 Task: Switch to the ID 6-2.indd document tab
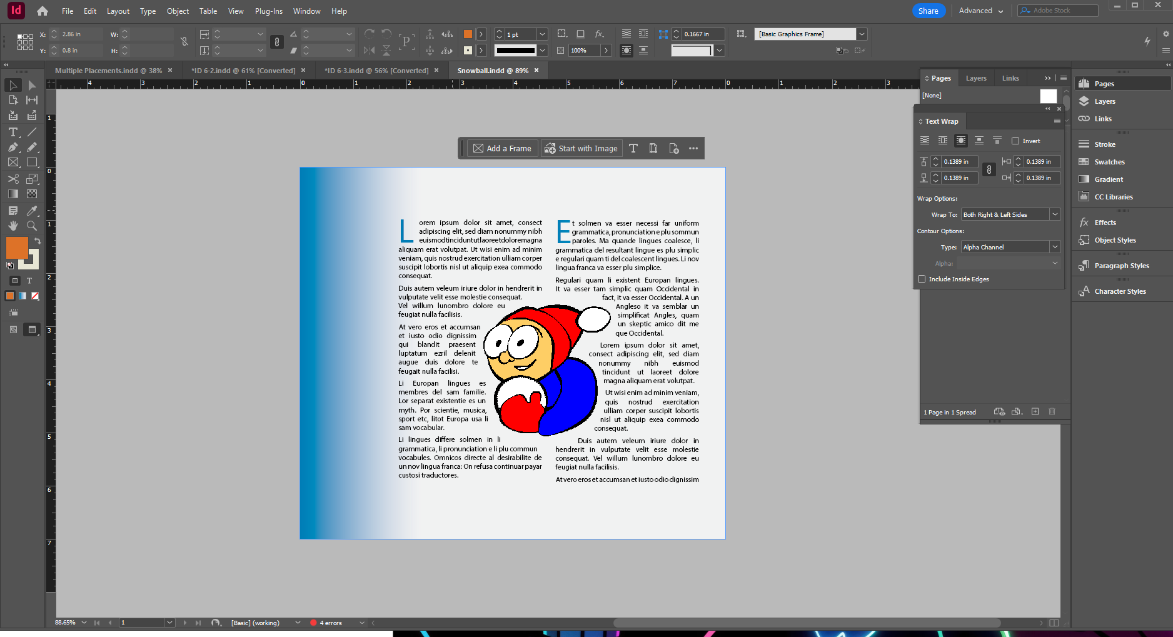click(x=243, y=71)
